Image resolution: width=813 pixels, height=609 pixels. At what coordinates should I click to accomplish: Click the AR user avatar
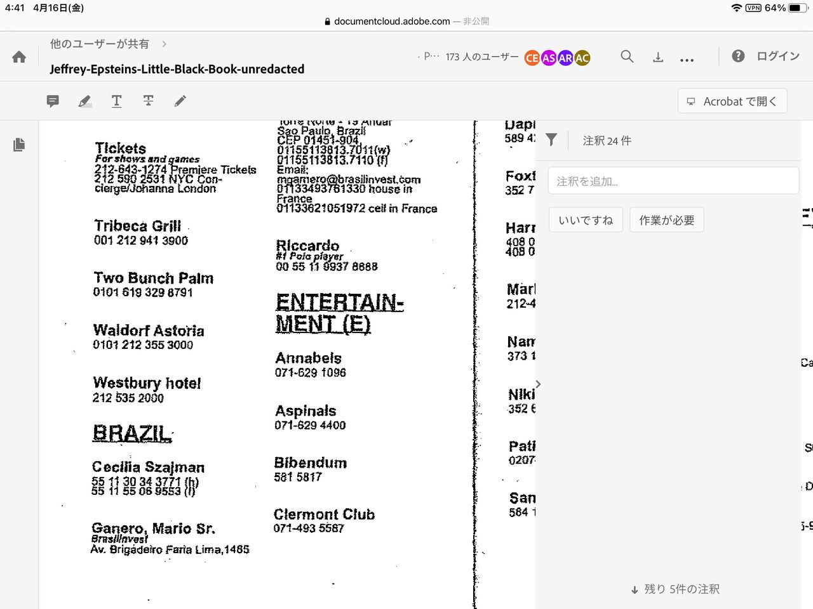tap(565, 58)
